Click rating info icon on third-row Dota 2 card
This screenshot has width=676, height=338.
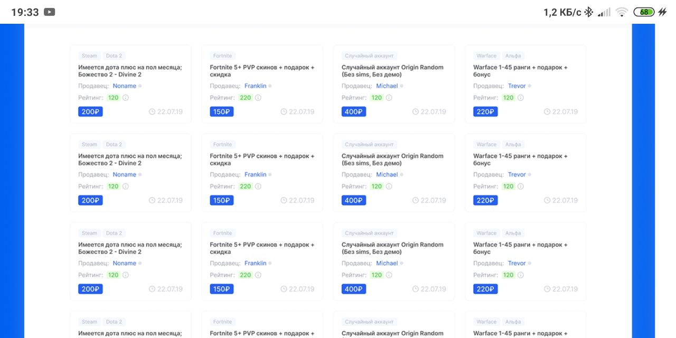126,275
